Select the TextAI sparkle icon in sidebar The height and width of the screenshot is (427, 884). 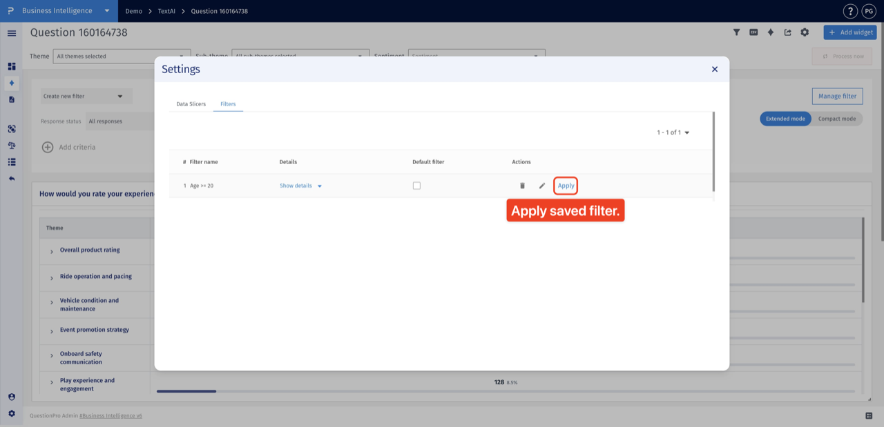pos(12,83)
